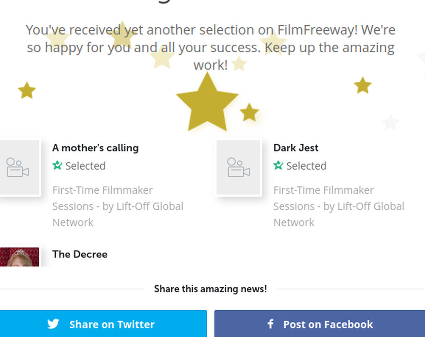Click the gold star at the far right side
This screenshot has width=425, height=337.
point(362,85)
